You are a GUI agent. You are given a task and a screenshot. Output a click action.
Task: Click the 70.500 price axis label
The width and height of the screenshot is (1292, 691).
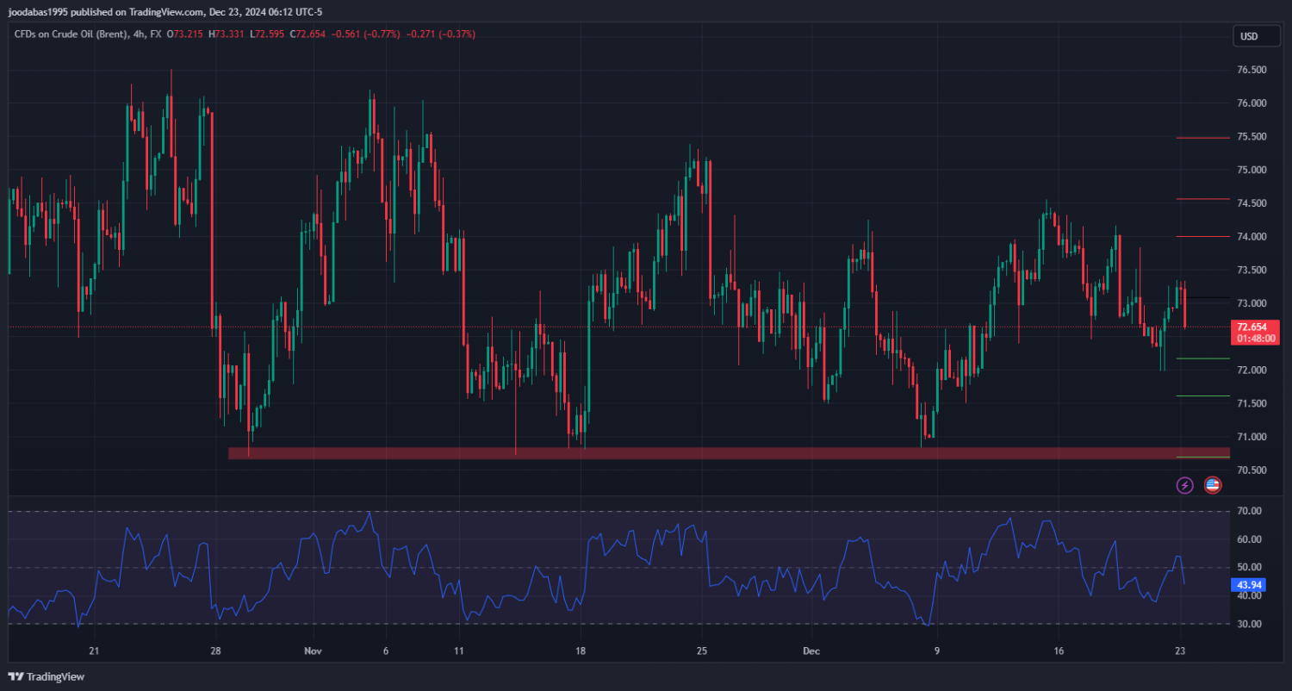pos(1252,470)
